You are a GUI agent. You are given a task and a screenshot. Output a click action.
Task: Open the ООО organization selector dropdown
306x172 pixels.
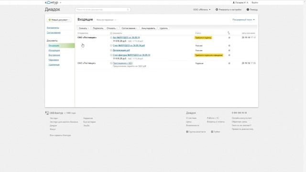coord(202,10)
